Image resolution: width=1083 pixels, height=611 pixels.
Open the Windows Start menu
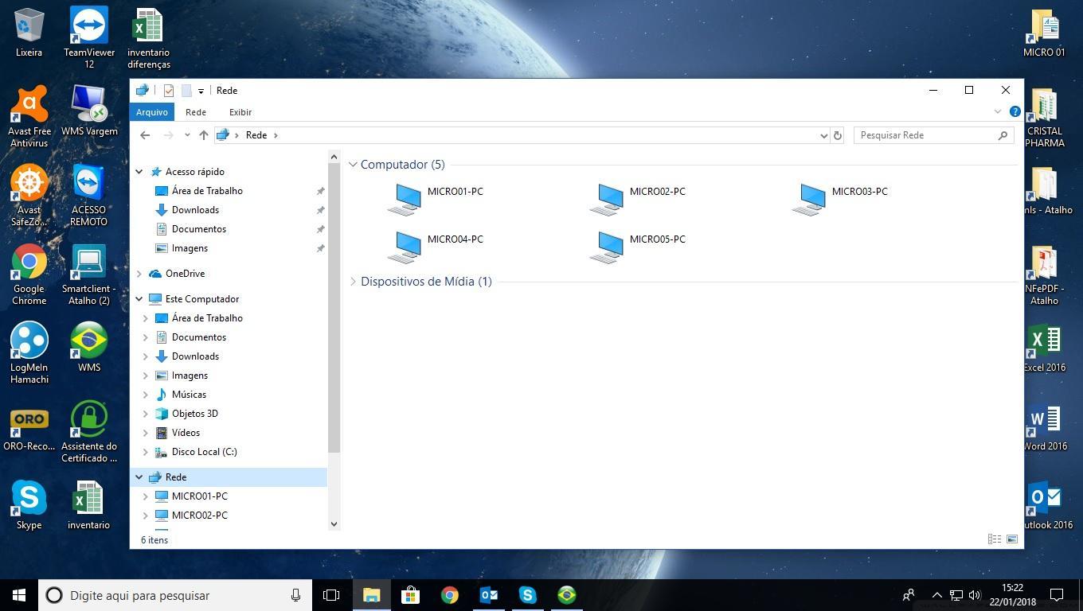click(x=19, y=595)
